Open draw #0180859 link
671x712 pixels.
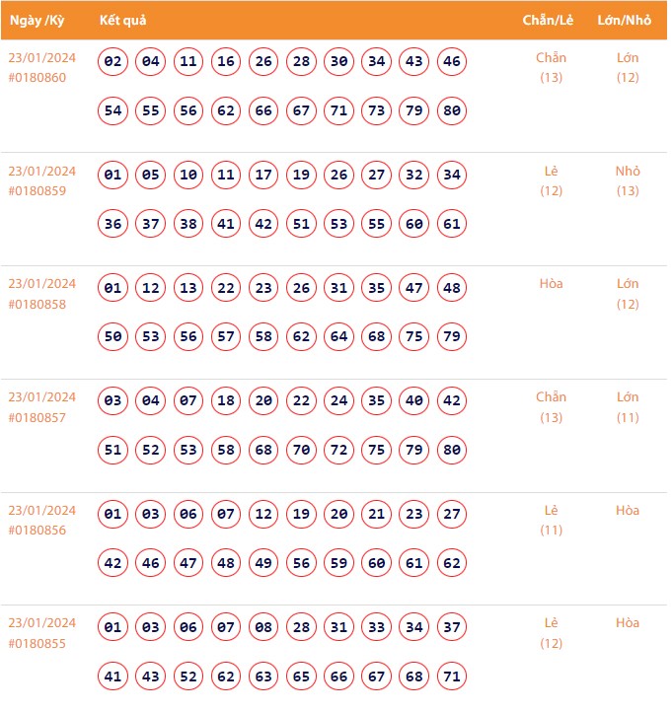(x=37, y=190)
